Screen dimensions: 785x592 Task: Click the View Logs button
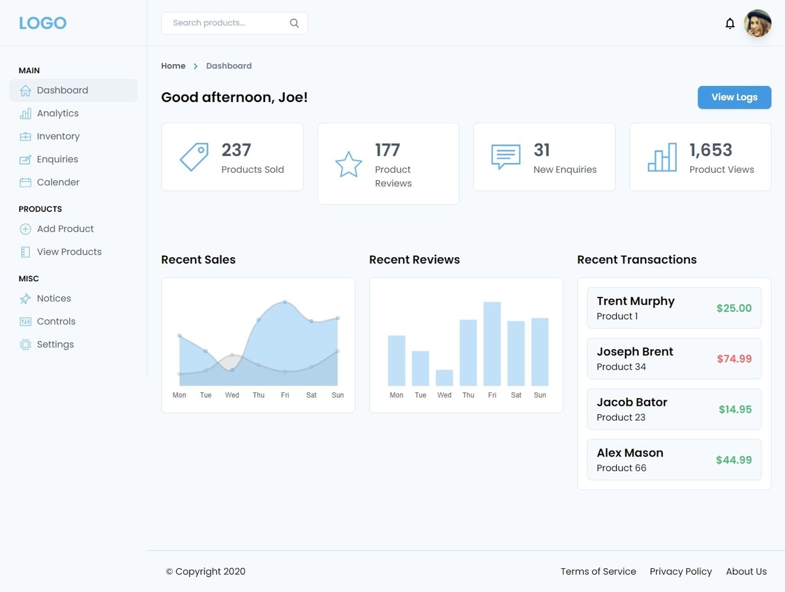(x=734, y=97)
